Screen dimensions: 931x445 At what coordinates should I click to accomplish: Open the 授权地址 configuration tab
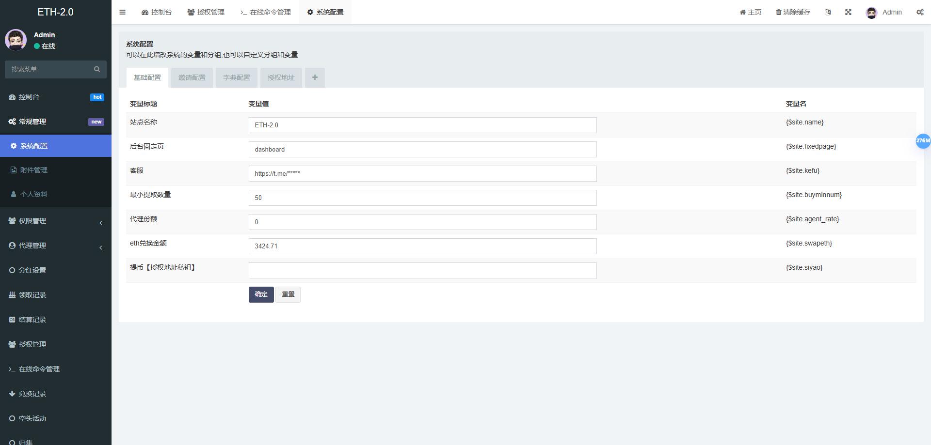pyautogui.click(x=281, y=77)
